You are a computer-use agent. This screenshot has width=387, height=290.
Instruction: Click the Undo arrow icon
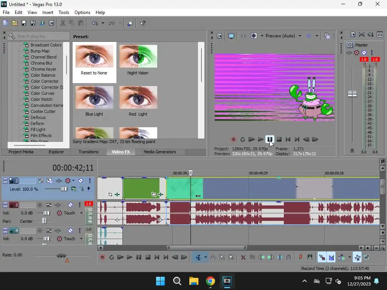(95, 23)
